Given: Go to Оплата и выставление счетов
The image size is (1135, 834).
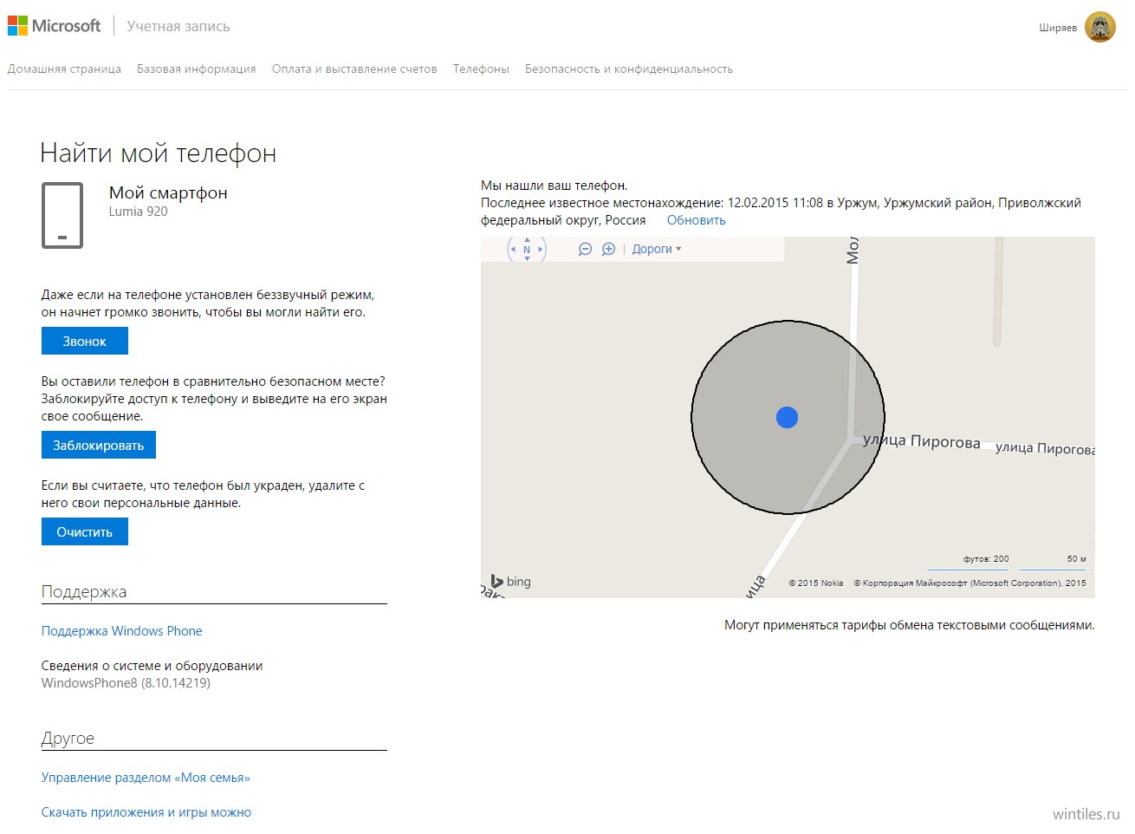Looking at the screenshot, I should [354, 68].
